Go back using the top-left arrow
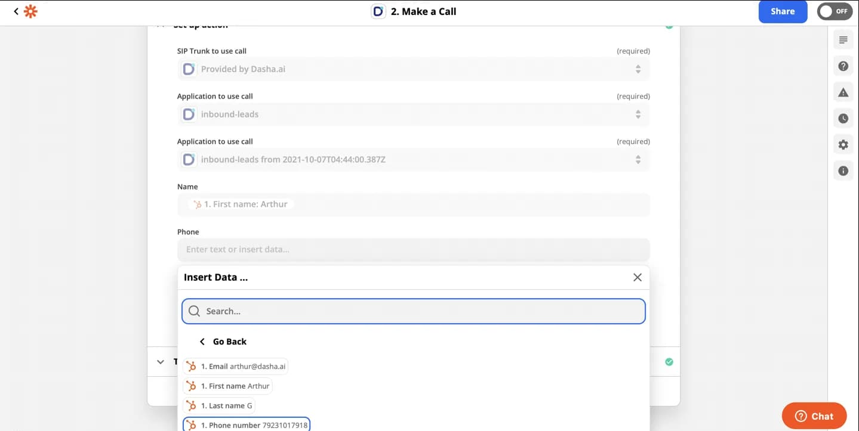The height and width of the screenshot is (431, 859). [x=16, y=11]
